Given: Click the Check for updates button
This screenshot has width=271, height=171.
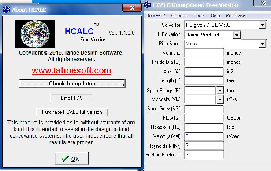Looking at the screenshot, I should (72, 84).
